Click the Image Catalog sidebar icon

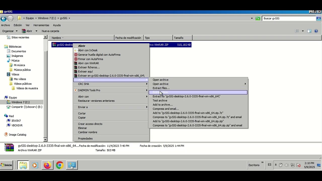pos(6,134)
